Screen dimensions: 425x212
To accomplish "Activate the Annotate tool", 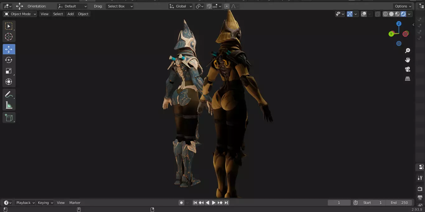I will pyautogui.click(x=9, y=94).
